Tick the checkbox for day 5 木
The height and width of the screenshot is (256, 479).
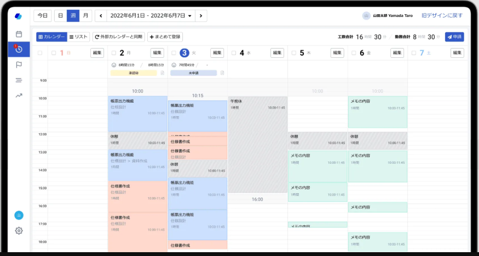click(293, 53)
